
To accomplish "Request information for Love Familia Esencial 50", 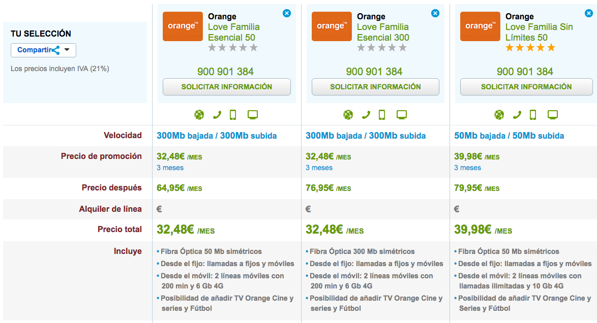I will [x=226, y=87].
